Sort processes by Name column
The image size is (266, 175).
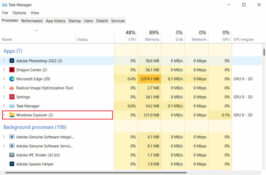pyautogui.click(x=38, y=36)
